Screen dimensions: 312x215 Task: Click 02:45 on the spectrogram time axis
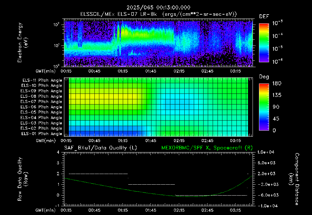tap(207, 71)
